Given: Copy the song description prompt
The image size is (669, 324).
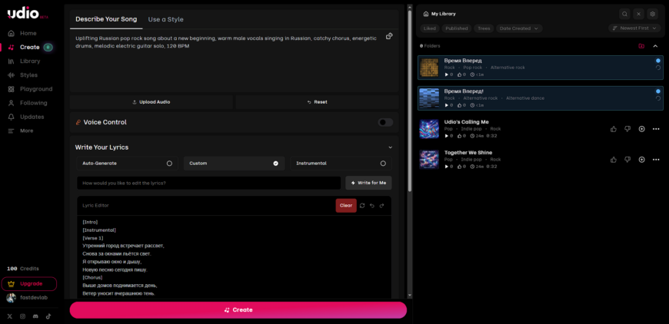Looking at the screenshot, I should pos(389,36).
